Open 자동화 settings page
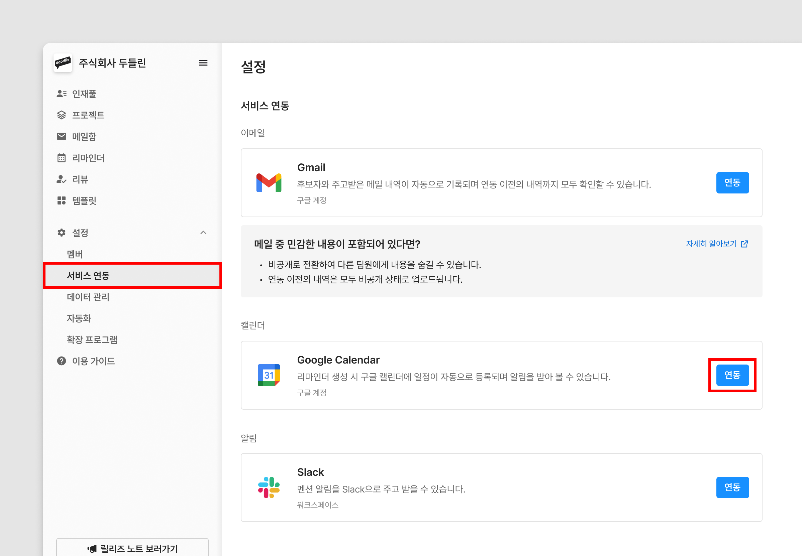 pyautogui.click(x=79, y=318)
